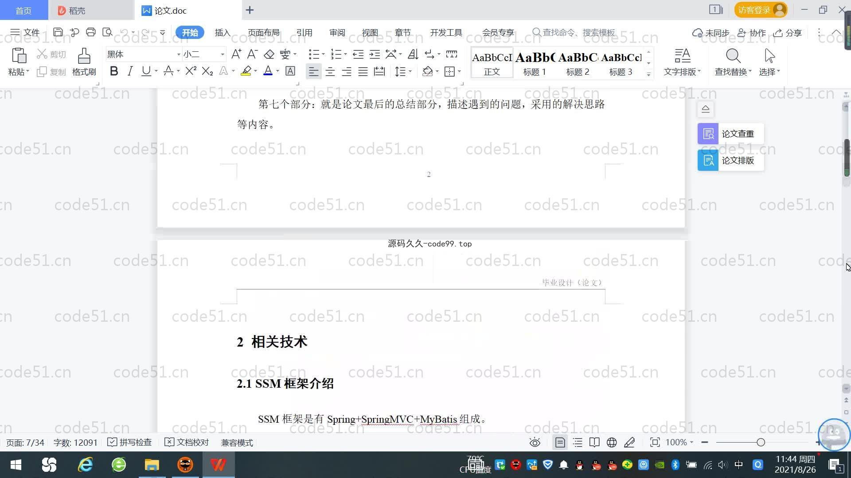The image size is (851, 478).
Task: Open the 视图 ribbon tab
Action: pyautogui.click(x=370, y=33)
